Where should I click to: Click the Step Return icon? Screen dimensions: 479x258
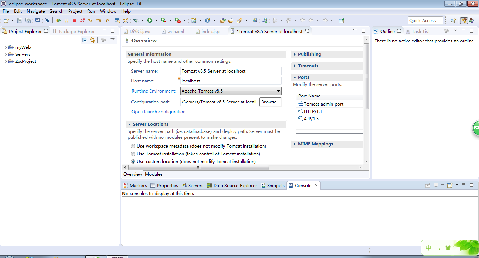click(x=107, y=20)
